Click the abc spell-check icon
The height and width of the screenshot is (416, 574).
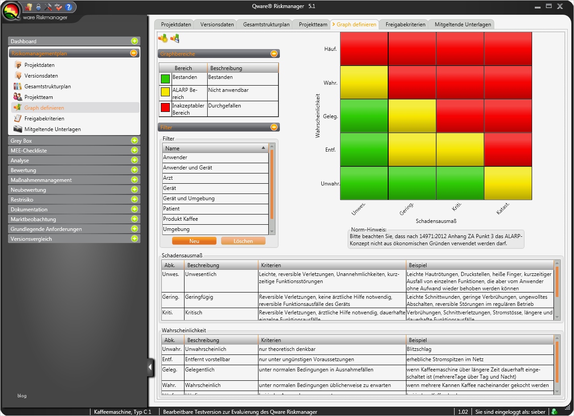58,7
